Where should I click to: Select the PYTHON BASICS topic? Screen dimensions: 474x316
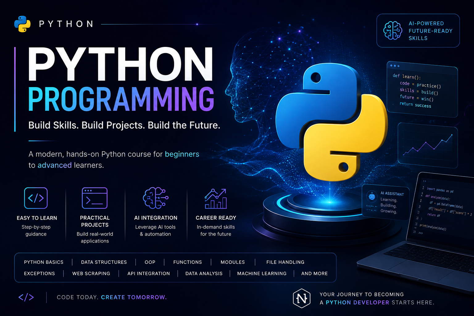tap(44, 262)
